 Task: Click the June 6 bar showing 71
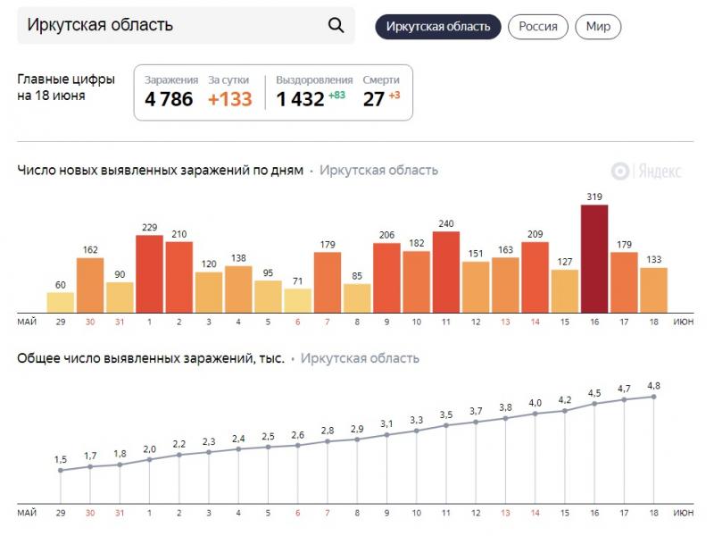click(x=298, y=301)
